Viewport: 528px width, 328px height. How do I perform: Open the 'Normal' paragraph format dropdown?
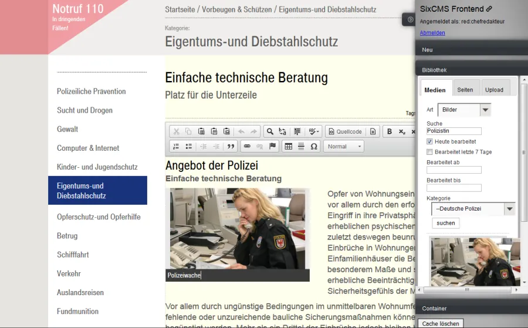coord(343,146)
